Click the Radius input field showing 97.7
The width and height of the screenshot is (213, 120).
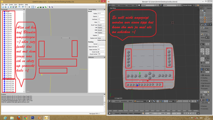pos(101,14)
